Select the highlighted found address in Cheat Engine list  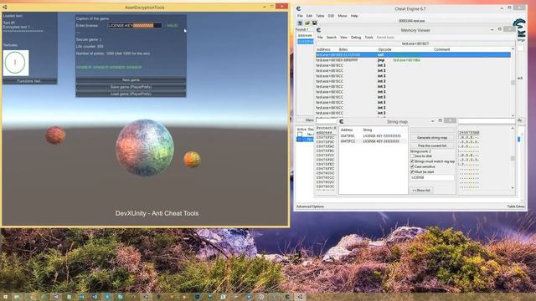click(x=305, y=41)
